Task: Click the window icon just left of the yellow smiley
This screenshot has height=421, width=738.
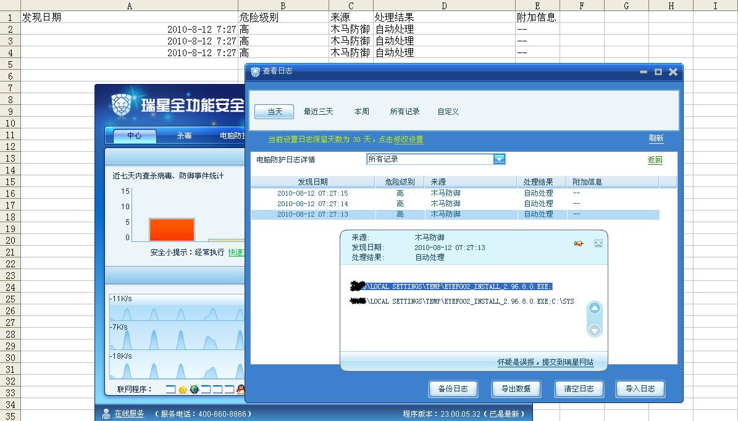Action: [171, 389]
